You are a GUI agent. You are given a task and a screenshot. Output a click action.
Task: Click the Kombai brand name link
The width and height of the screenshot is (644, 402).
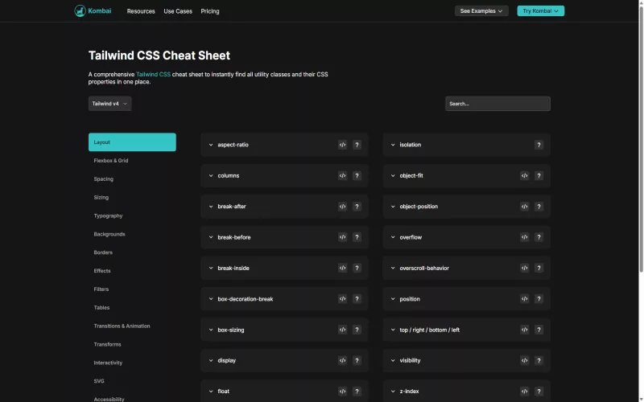click(99, 10)
